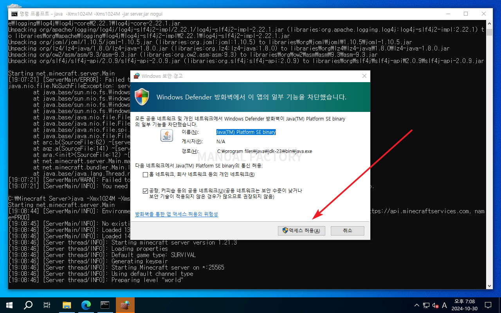The height and width of the screenshot is (313, 501).
Task: Maximize the command prompt window
Action: [x=466, y=14]
